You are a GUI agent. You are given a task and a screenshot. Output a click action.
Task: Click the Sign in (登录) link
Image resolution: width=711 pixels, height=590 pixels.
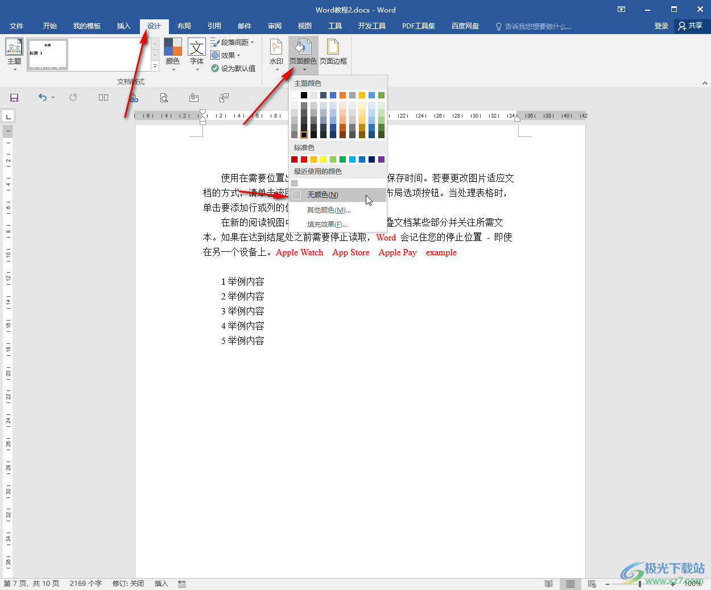(x=662, y=26)
